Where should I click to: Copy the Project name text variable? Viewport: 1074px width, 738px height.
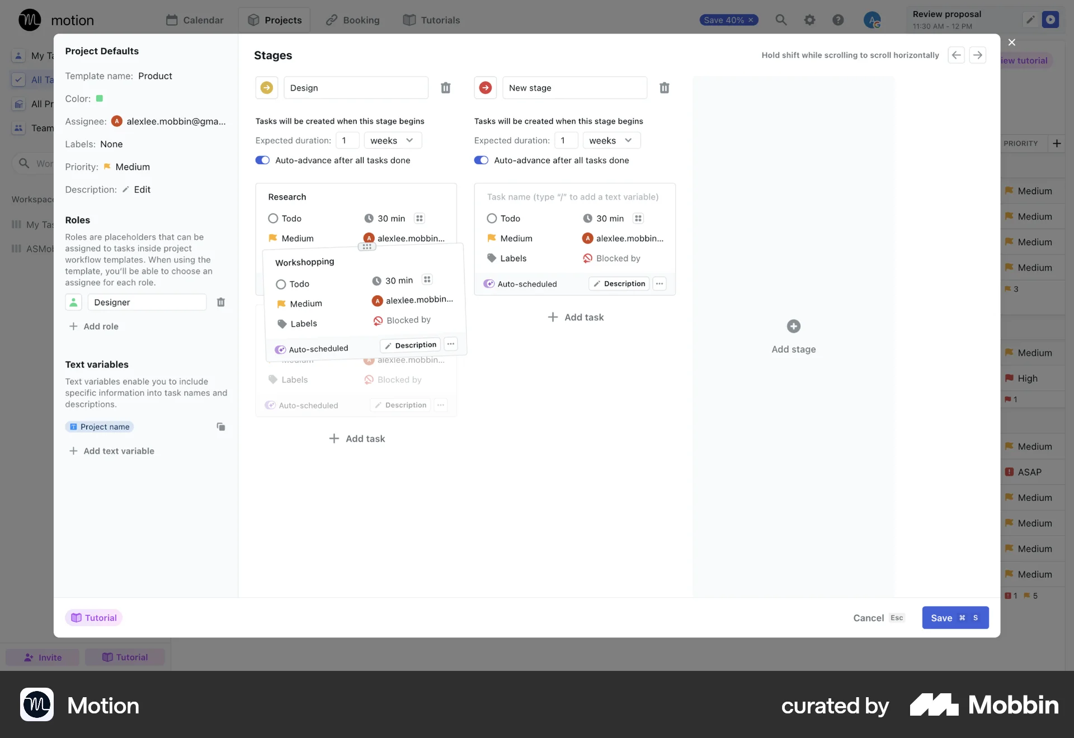coord(220,427)
